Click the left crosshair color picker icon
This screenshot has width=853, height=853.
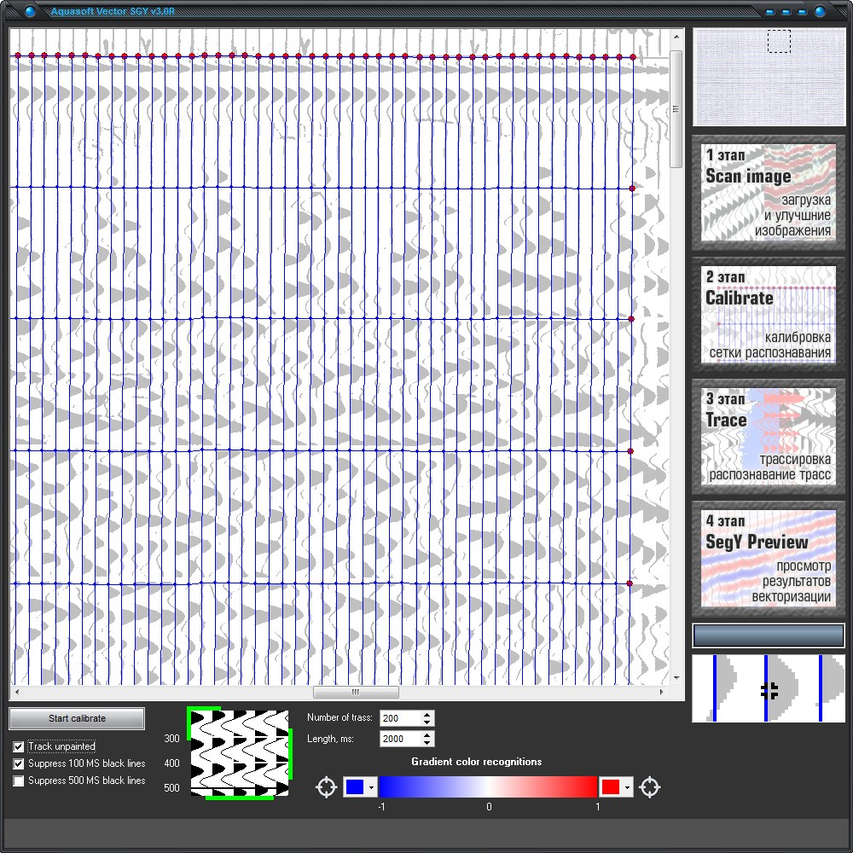(x=327, y=787)
